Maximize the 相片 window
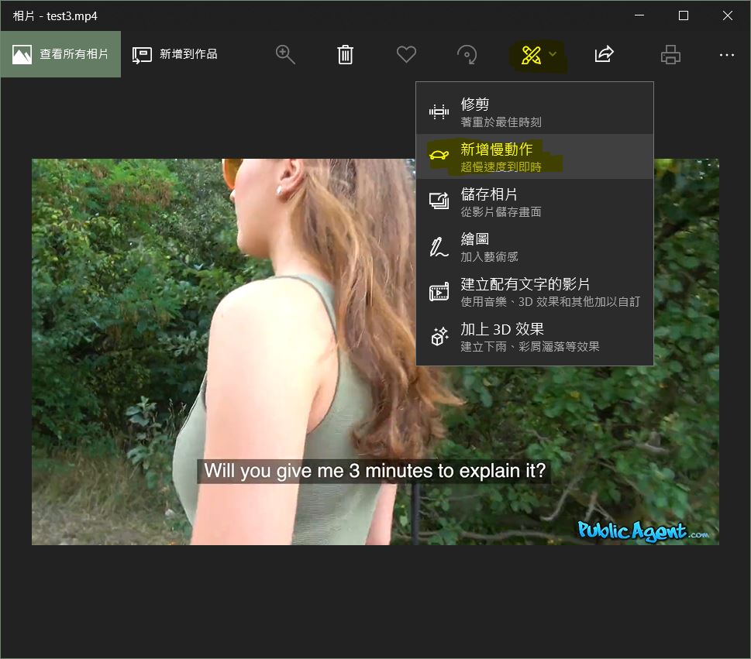 coord(684,15)
